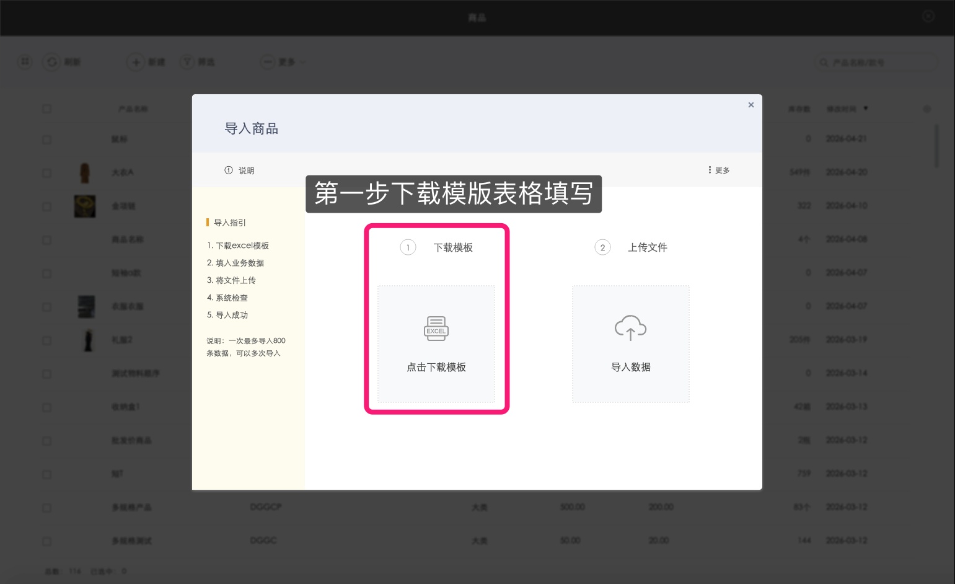Click the DGGCP code cell
This screenshot has height=584, width=955.
pyautogui.click(x=266, y=507)
